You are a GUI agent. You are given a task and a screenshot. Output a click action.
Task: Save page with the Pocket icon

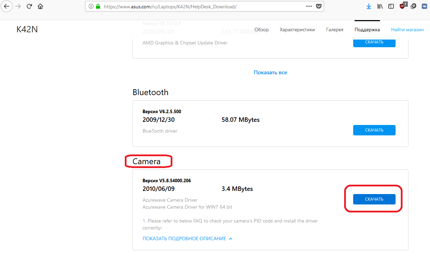click(x=319, y=6)
